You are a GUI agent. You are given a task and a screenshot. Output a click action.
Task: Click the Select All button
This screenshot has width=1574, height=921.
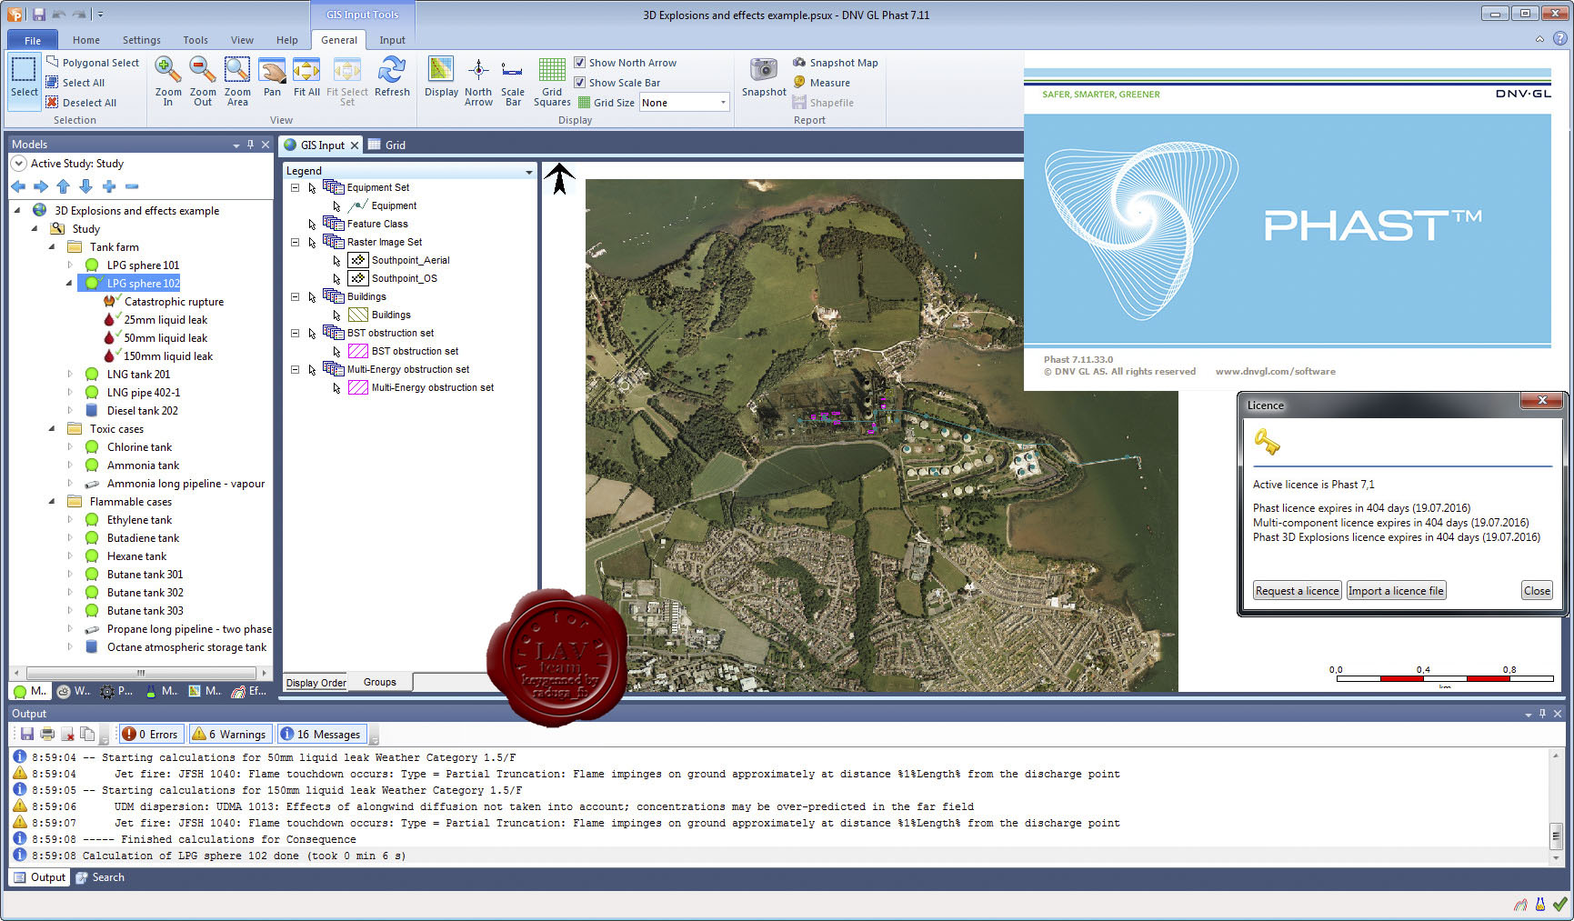tap(75, 83)
